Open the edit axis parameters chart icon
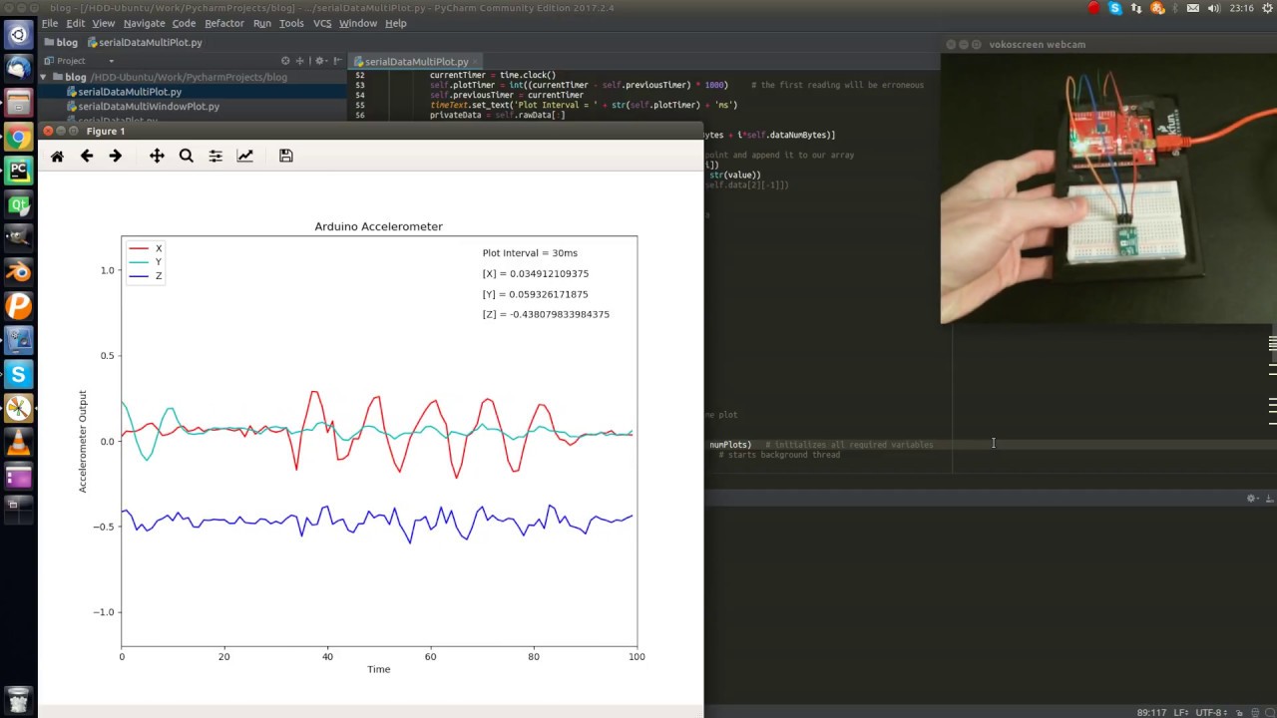The image size is (1277, 718). point(244,157)
